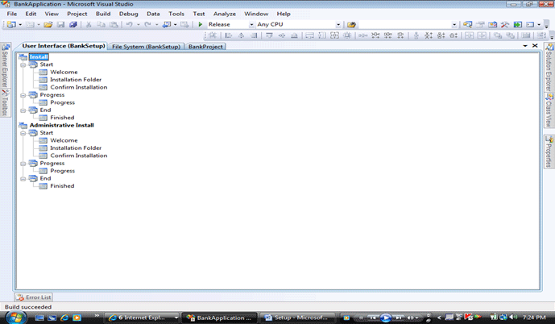Select Finished dialog under Install End
The width and height of the screenshot is (555, 324).
[62, 118]
